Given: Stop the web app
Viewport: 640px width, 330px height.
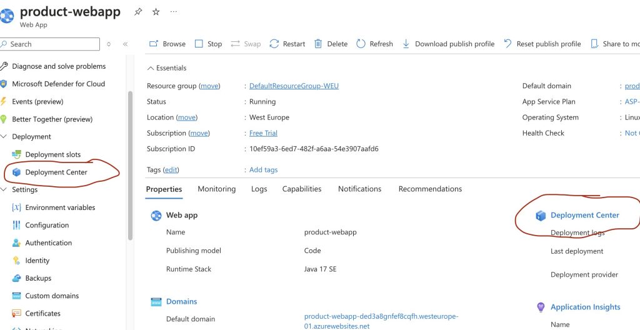Looking at the screenshot, I should (x=208, y=44).
